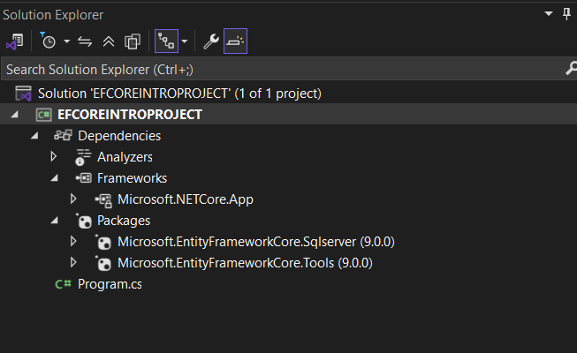Select Solution 'EFCOREINTROPROJECT' root item
Viewport: 577px width, 353px height.
(178, 93)
